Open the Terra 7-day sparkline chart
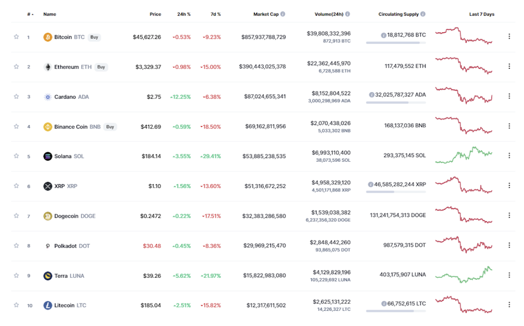 pyautogui.click(x=464, y=274)
